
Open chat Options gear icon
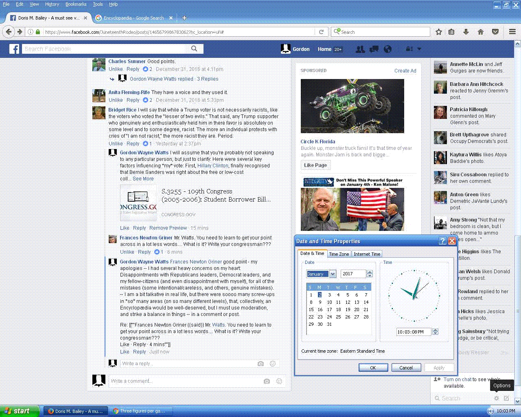[496, 398]
